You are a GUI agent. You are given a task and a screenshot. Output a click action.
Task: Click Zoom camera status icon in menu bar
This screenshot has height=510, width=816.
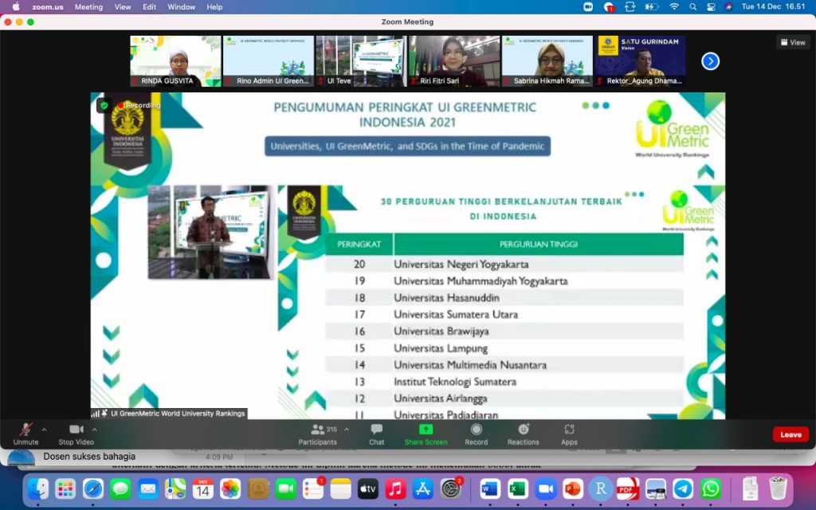(x=588, y=6)
